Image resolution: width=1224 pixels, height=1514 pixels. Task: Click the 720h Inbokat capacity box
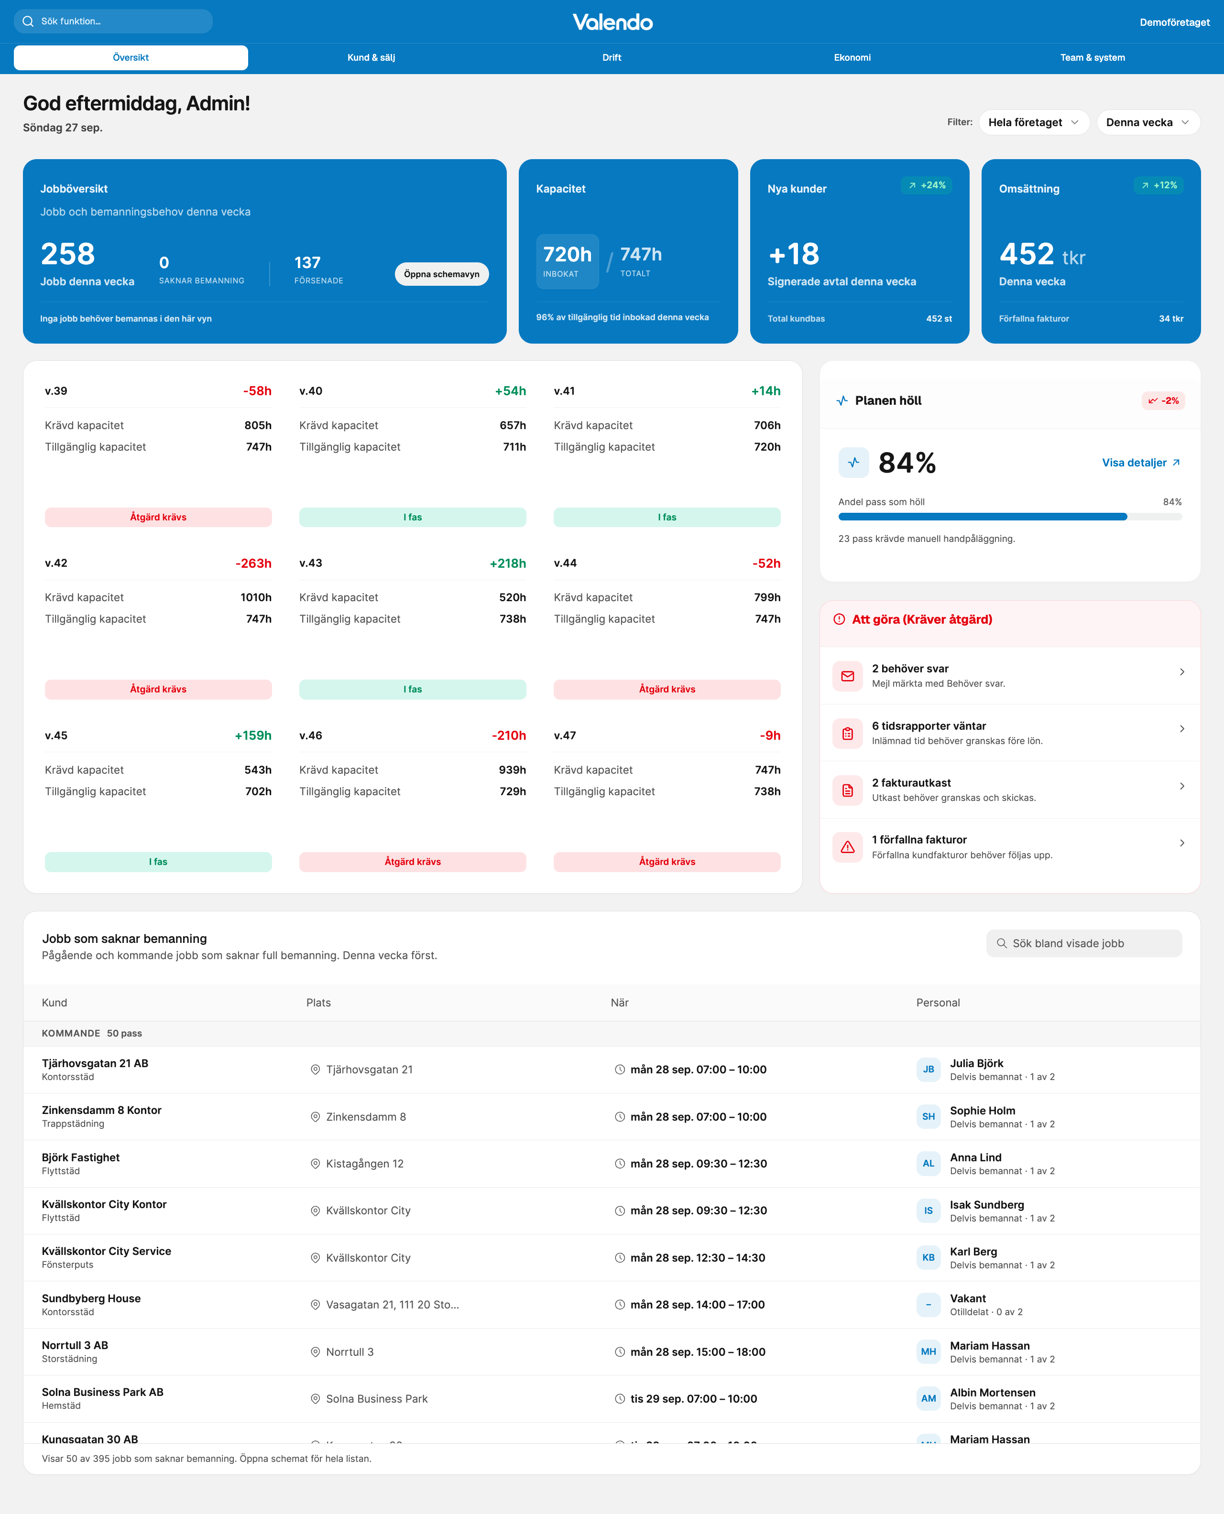568,261
